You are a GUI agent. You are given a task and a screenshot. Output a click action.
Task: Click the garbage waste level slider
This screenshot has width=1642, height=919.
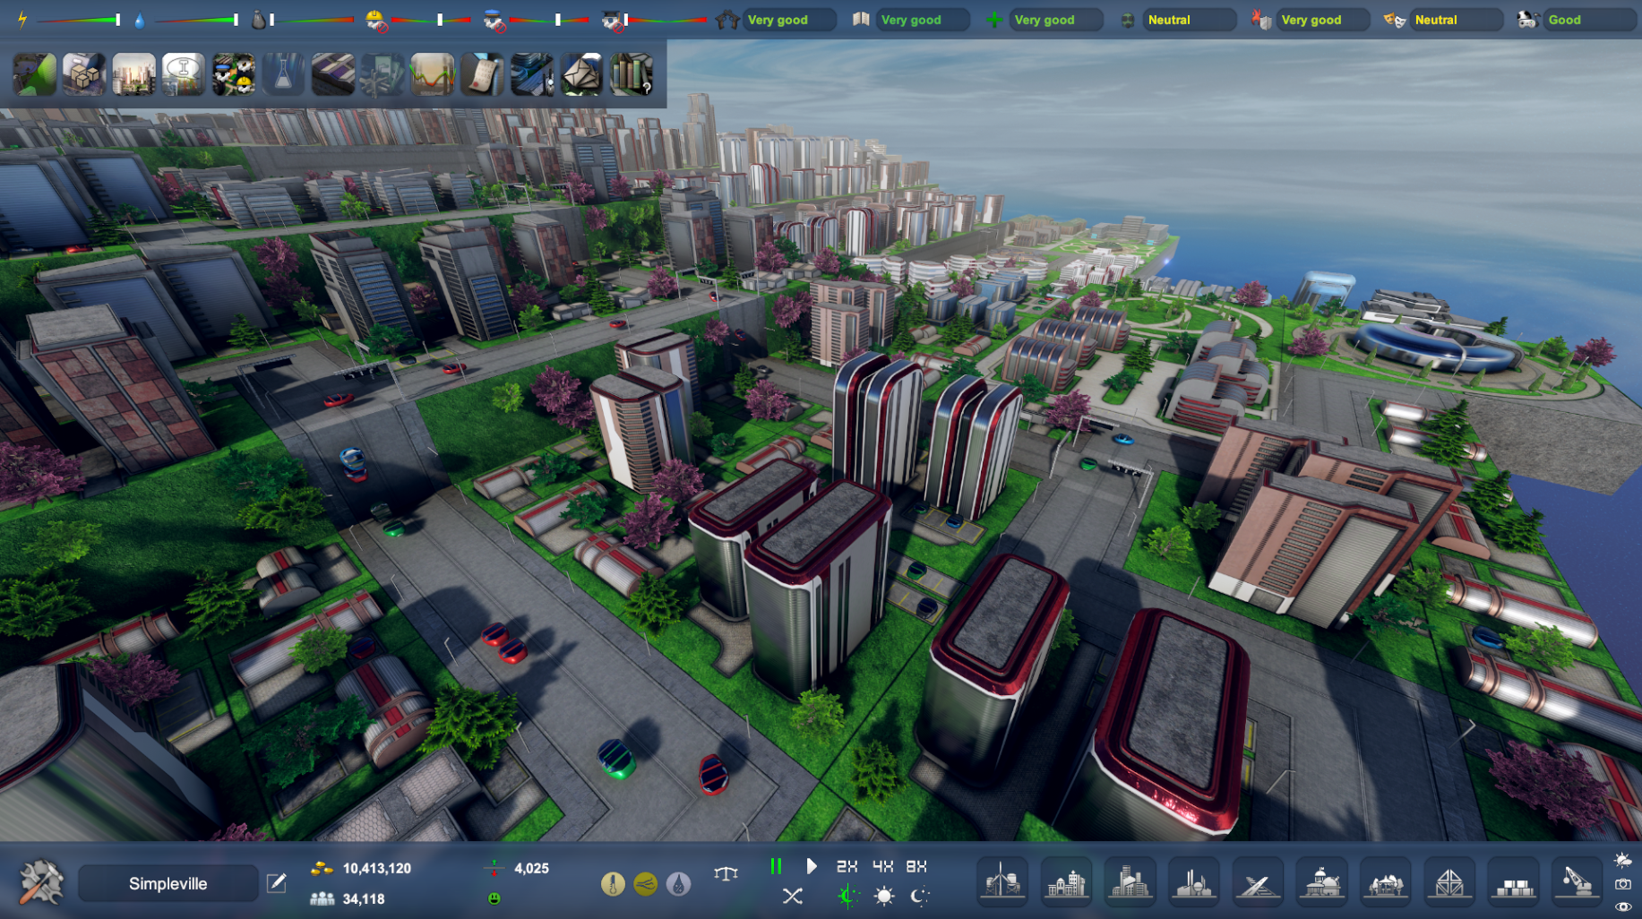click(312, 20)
